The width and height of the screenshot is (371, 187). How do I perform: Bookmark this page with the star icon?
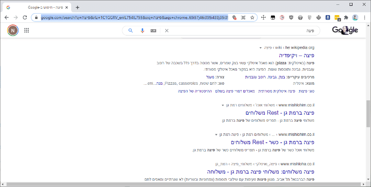click(x=252, y=18)
